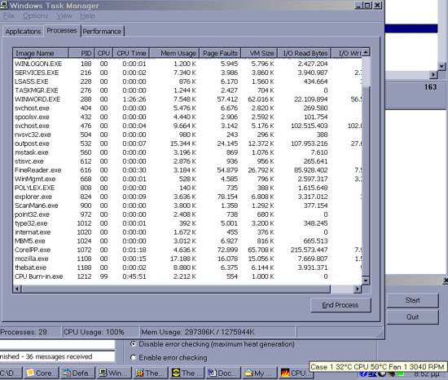This screenshot has height=380, width=448.
Task: Open the C:\D... taskbar button
Action: click(11, 373)
